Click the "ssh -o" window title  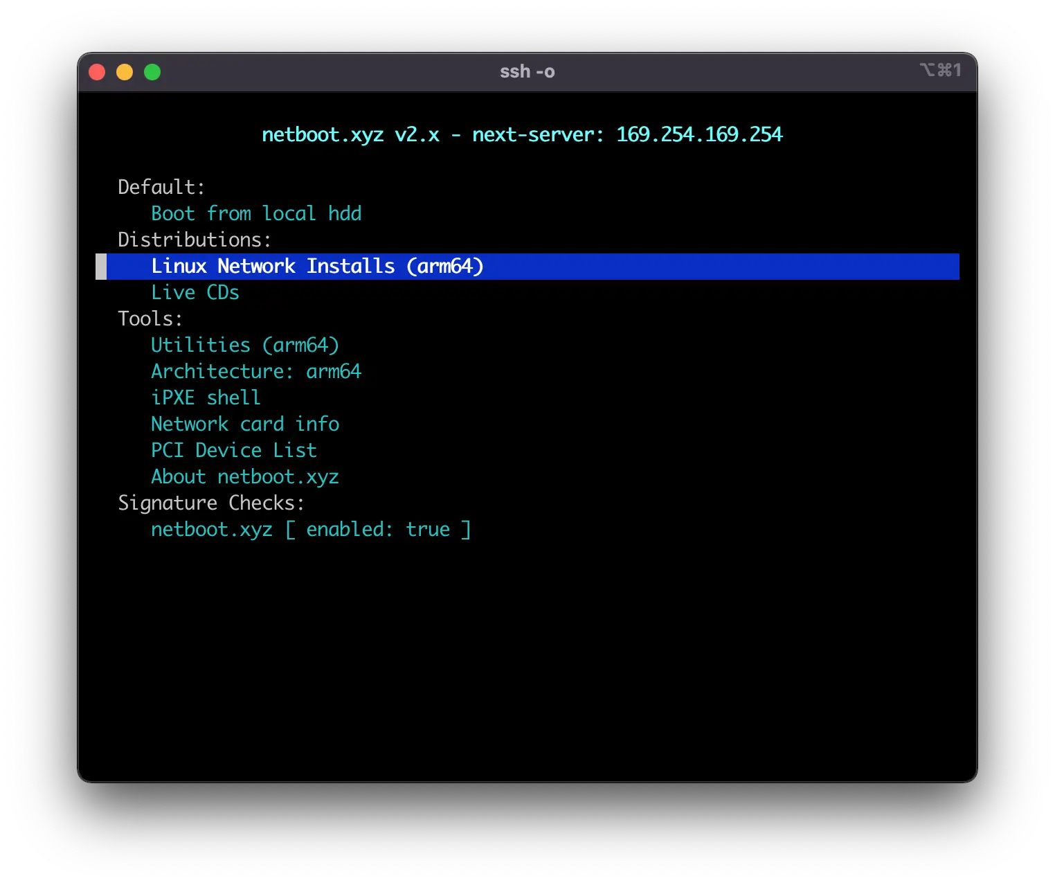527,72
